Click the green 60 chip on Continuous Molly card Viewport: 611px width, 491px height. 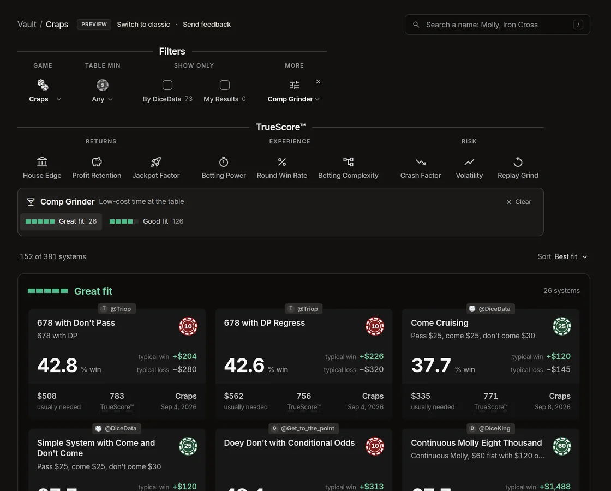pyautogui.click(x=562, y=446)
